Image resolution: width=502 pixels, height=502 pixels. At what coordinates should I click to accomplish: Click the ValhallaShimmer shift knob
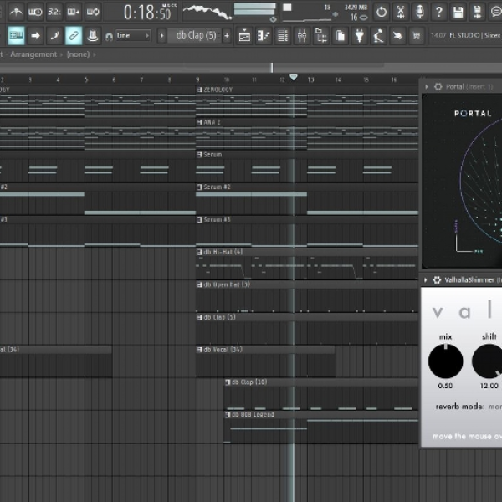[x=487, y=361]
